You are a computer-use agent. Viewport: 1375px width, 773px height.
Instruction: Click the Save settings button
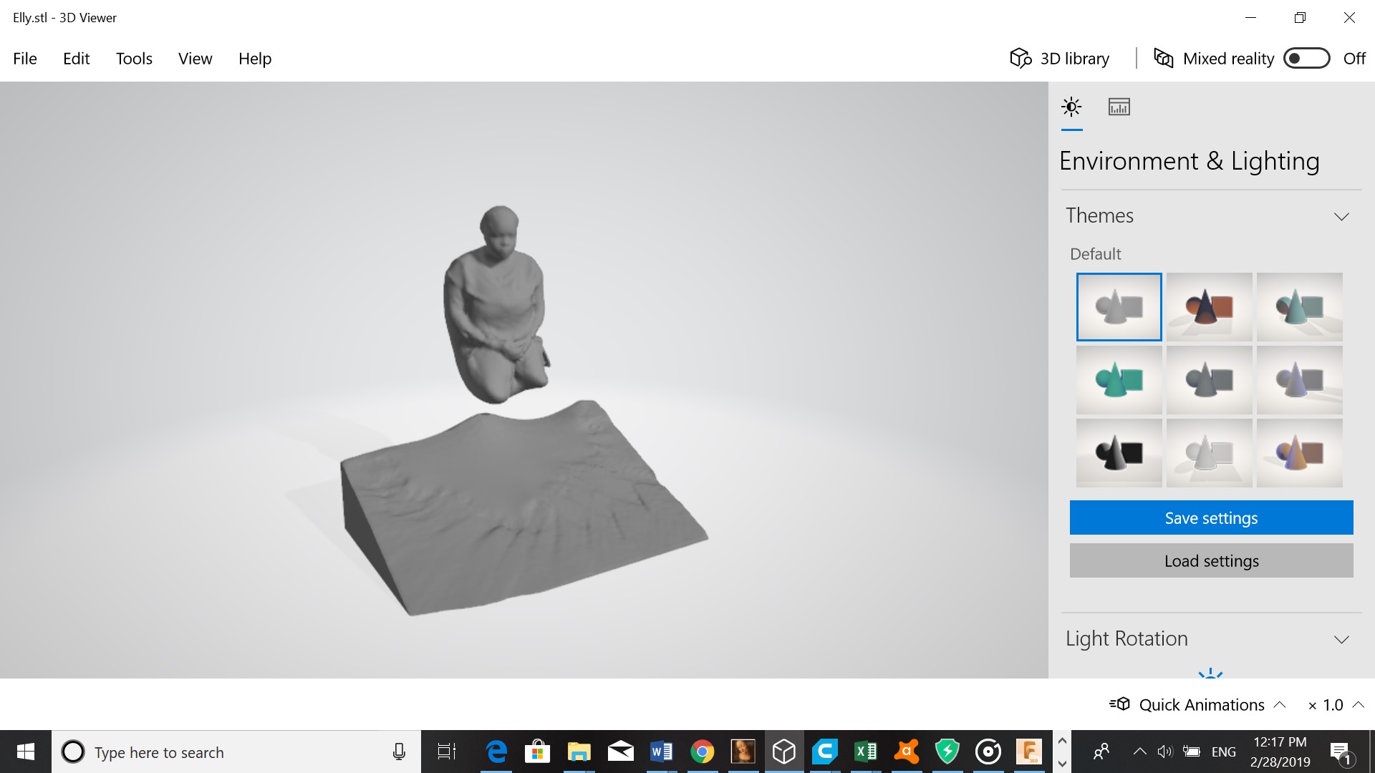pos(1211,517)
